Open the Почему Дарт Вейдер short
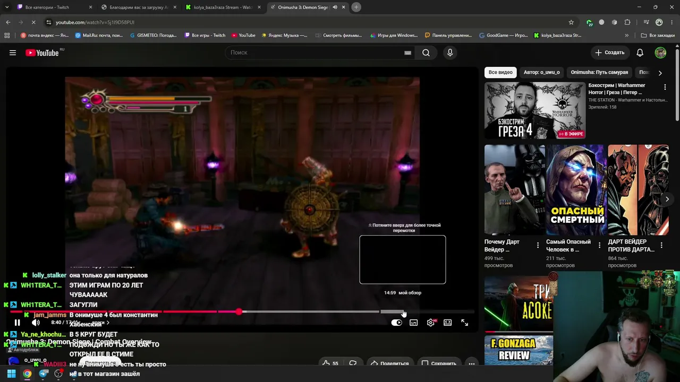680x382 pixels. (515, 189)
